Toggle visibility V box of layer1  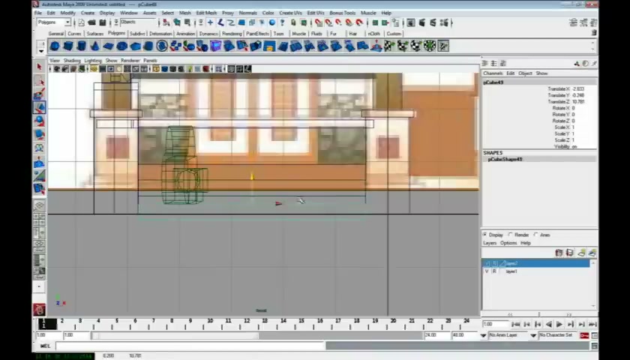coord(487,271)
